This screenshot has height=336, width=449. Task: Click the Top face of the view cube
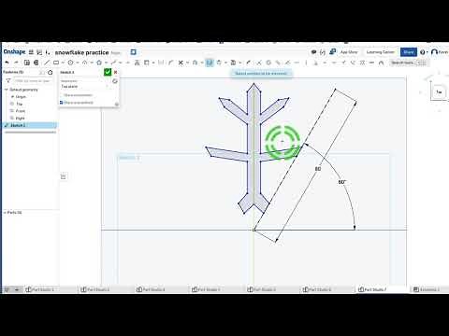pos(439,92)
